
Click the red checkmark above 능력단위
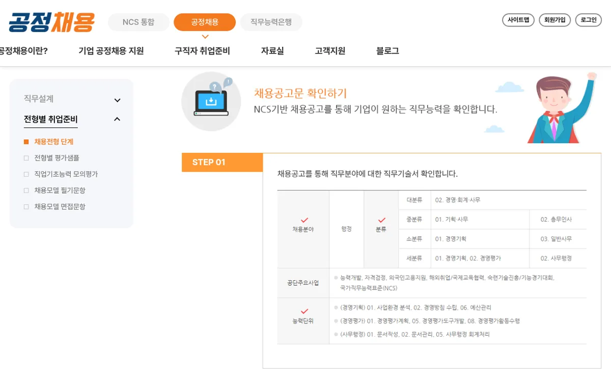pyautogui.click(x=304, y=311)
